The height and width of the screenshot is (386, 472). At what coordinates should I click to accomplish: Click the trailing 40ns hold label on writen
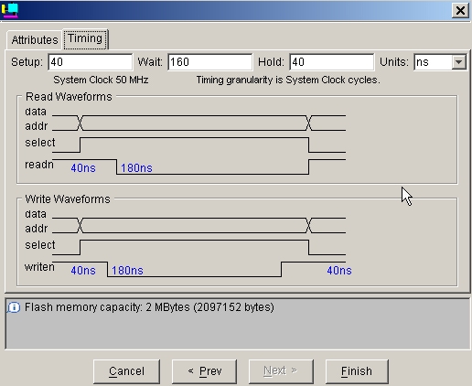pos(339,271)
